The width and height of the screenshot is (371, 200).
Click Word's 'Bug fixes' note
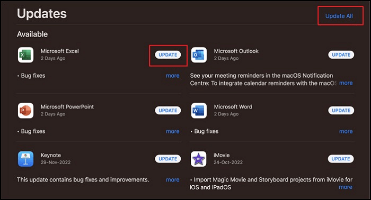point(205,131)
